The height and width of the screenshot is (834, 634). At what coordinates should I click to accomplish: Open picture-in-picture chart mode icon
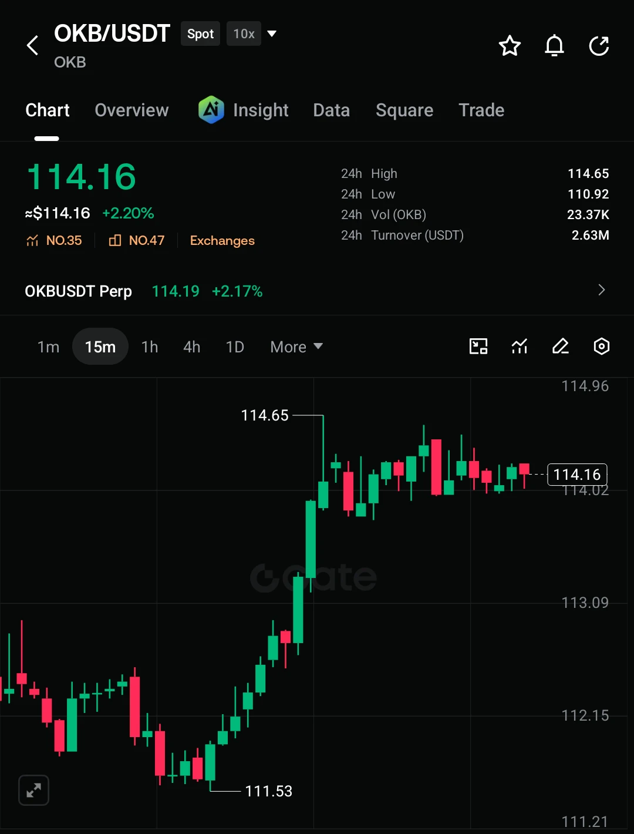tap(478, 347)
